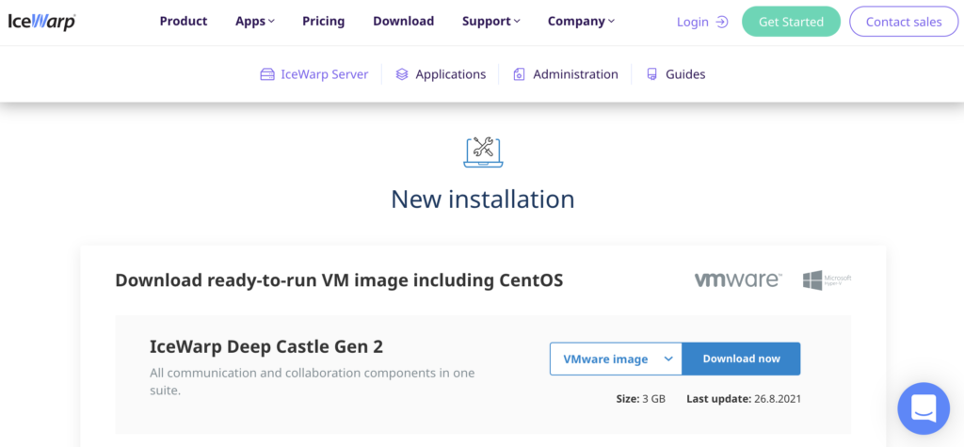Image resolution: width=964 pixels, height=447 pixels.
Task: Click the Administration document icon
Action: (x=519, y=74)
